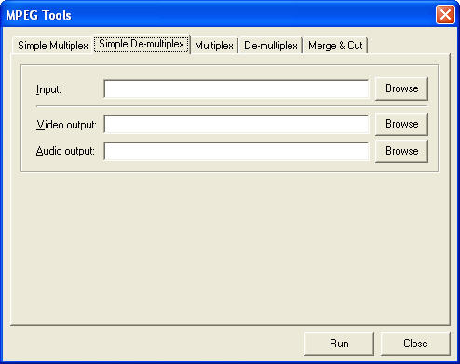Open the Multiplex tab
The width and height of the screenshot is (460, 364).
(x=214, y=46)
